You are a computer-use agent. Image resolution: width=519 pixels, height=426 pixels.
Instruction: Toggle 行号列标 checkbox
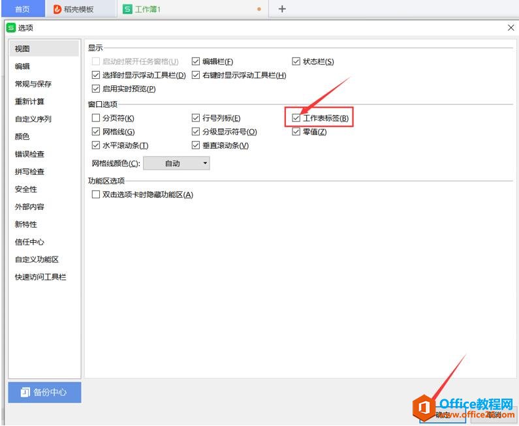(196, 117)
